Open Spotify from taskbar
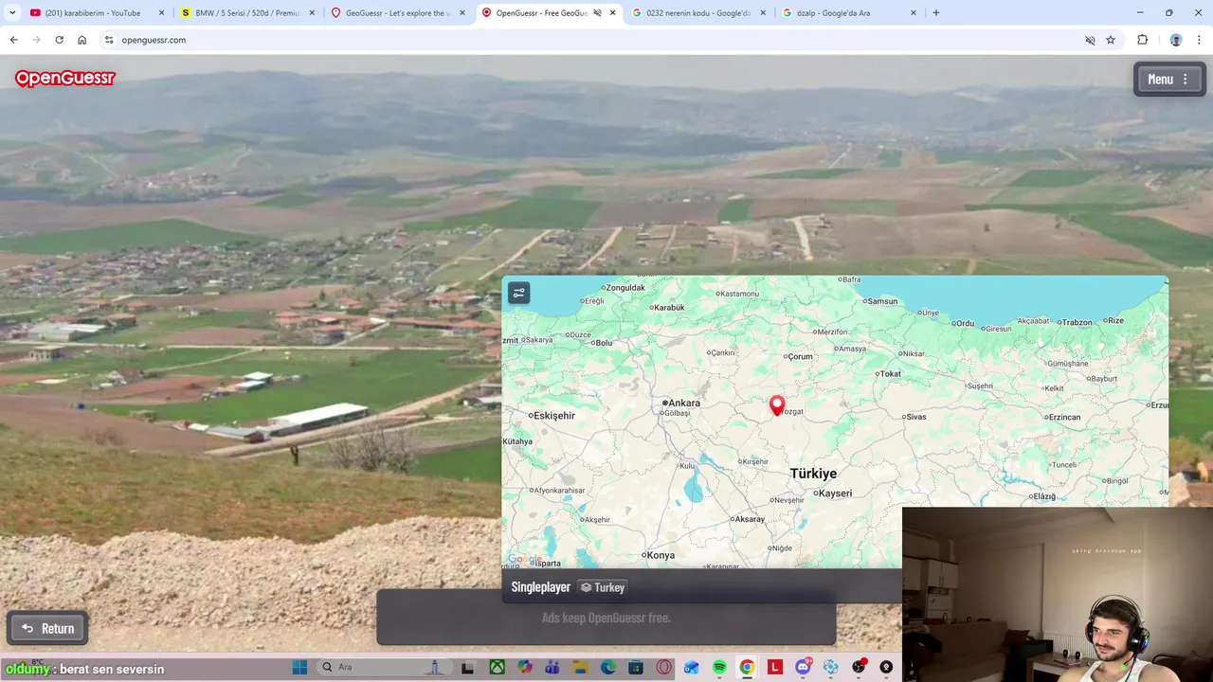Viewport: 1213px width, 682px height. 719,667
